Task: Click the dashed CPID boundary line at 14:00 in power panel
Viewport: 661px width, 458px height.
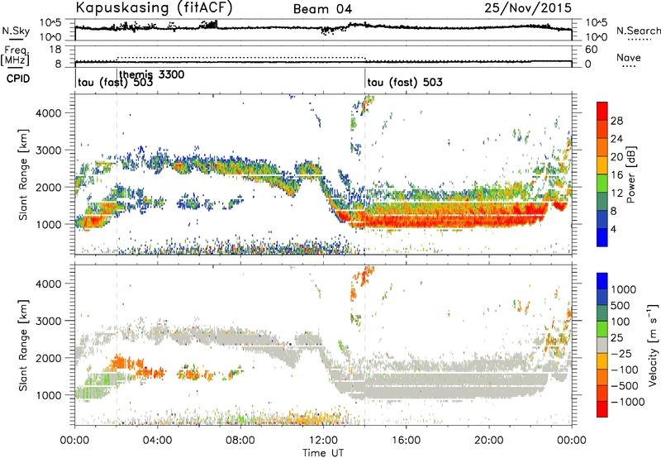Action: (x=364, y=174)
